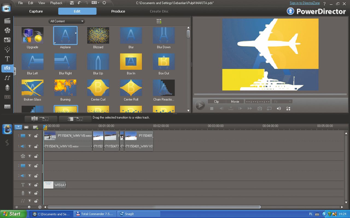Click the Take Snapshot camera icon
Screen dimensions: 350x218
pos(260,108)
